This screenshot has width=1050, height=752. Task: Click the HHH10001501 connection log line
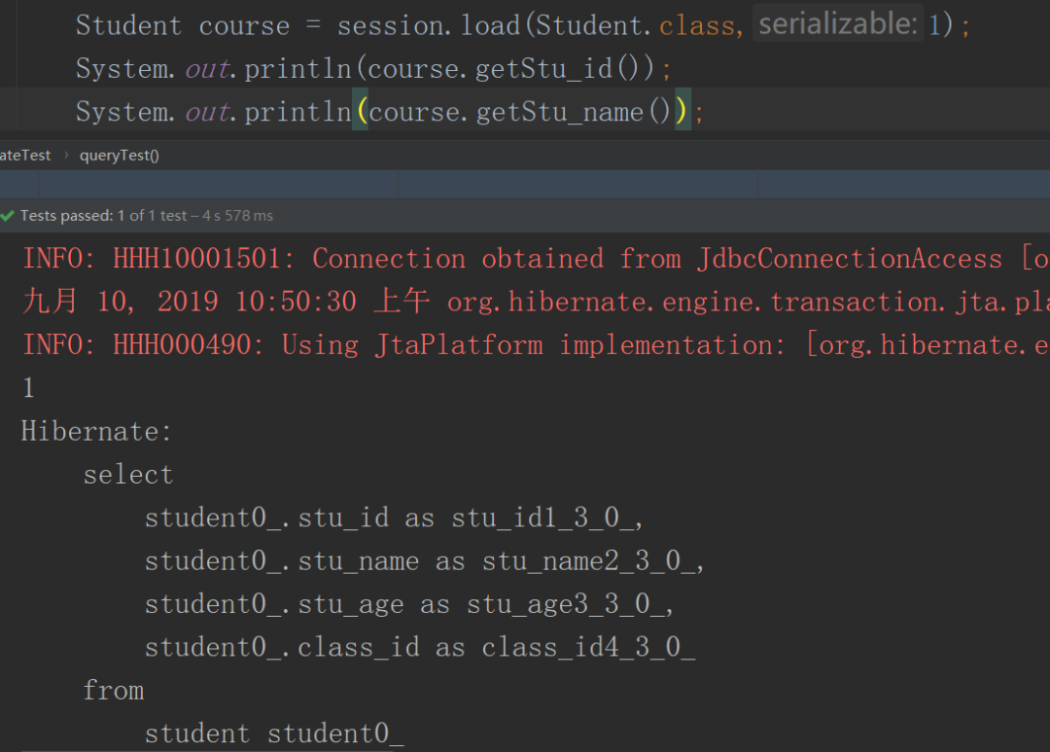coord(536,259)
